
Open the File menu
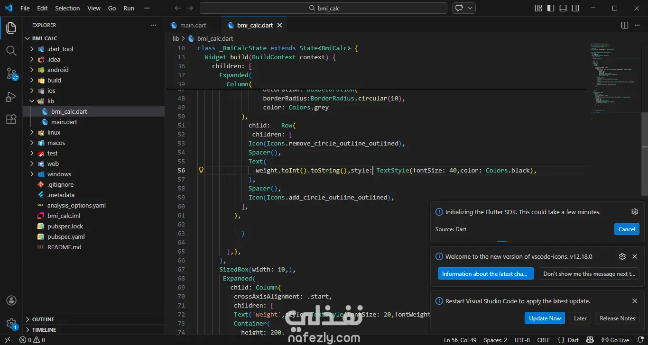(x=25, y=8)
